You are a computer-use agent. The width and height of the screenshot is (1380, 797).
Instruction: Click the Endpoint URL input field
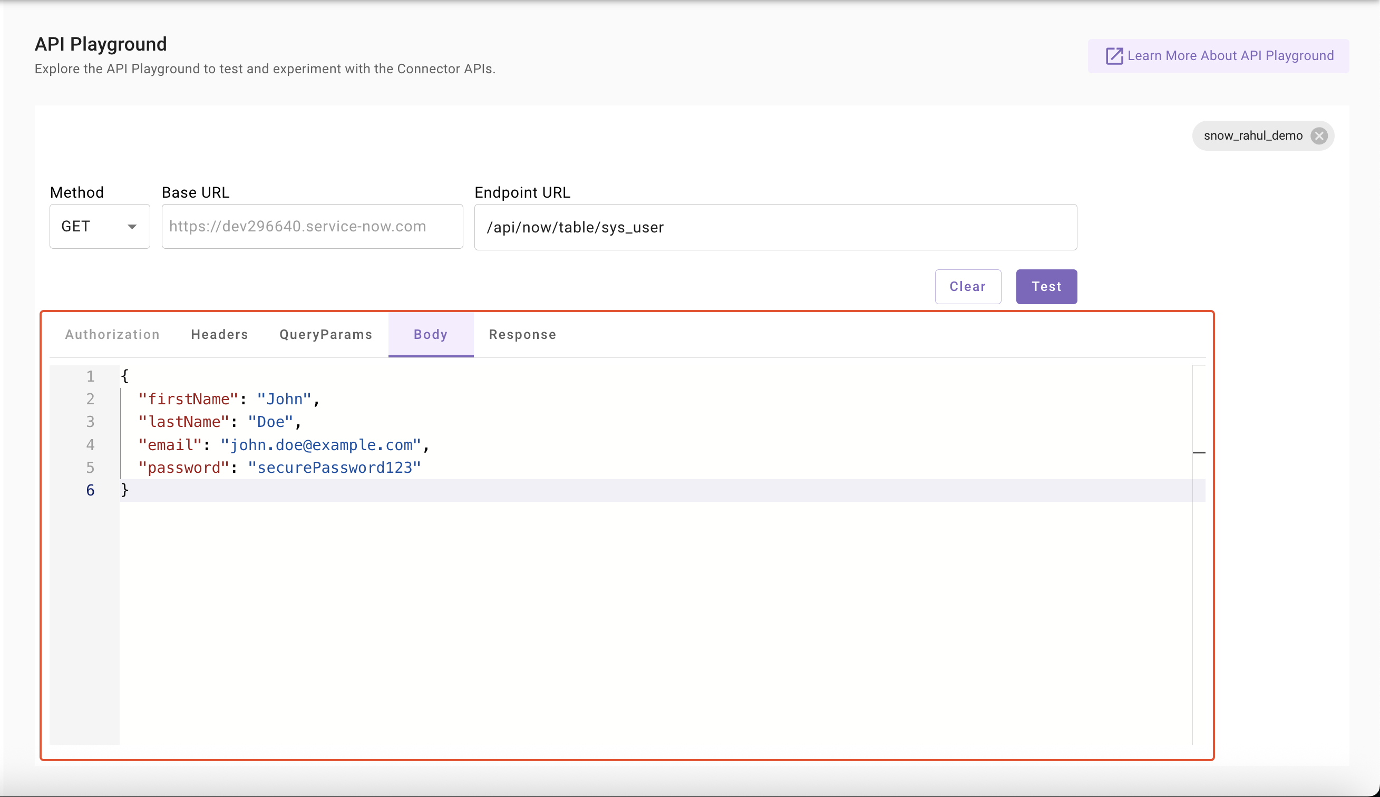pos(776,227)
